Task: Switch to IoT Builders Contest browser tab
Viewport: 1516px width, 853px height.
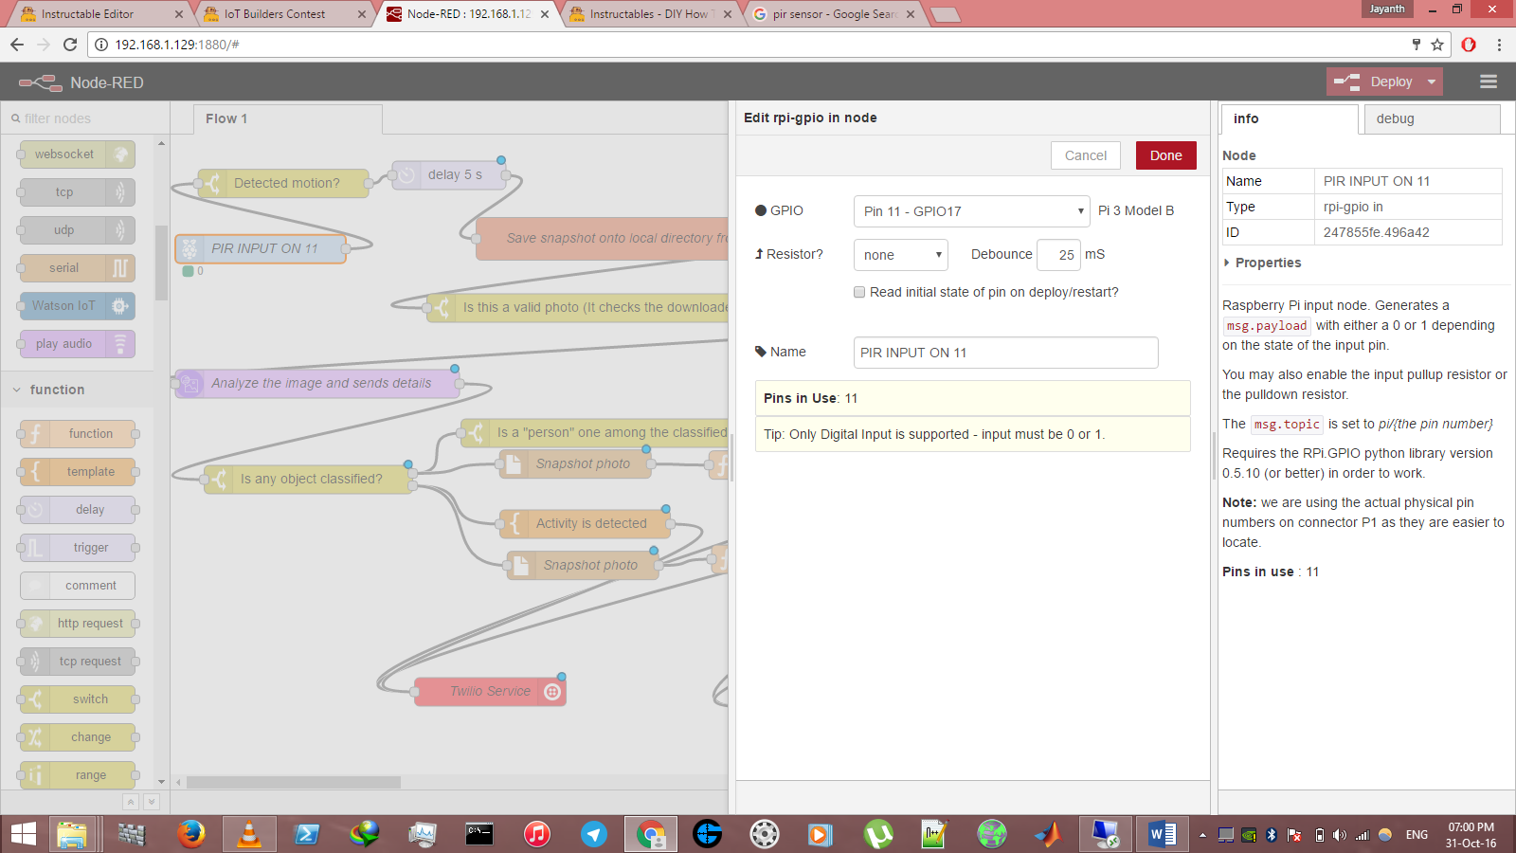Action: (x=282, y=14)
